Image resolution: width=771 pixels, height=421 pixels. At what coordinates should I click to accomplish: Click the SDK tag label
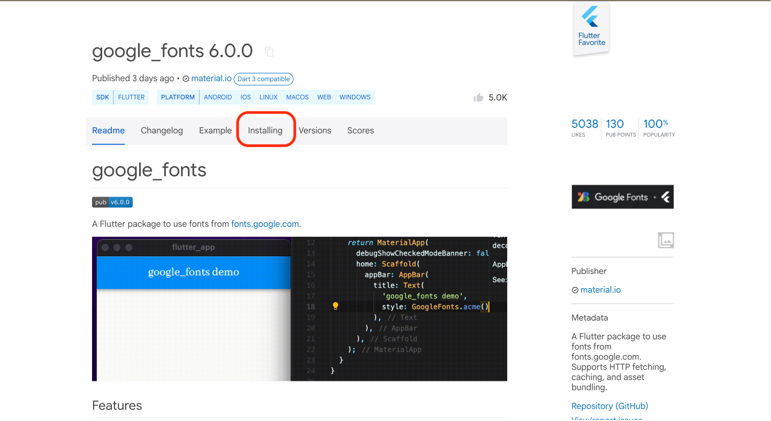click(103, 97)
